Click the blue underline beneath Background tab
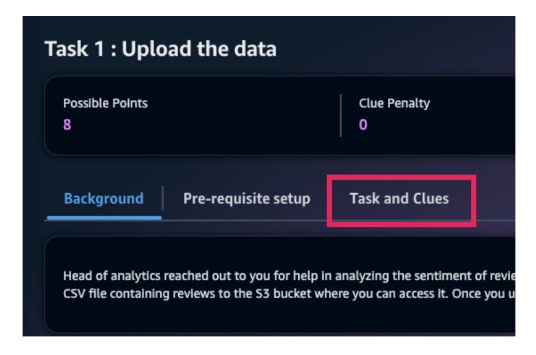536x355 pixels. 104,217
